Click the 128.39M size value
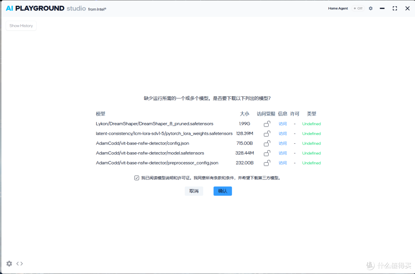Viewport: 415px width, 274px height. (244, 133)
